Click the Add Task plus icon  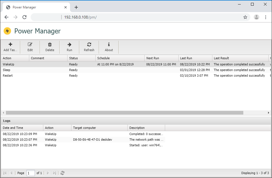10,44
